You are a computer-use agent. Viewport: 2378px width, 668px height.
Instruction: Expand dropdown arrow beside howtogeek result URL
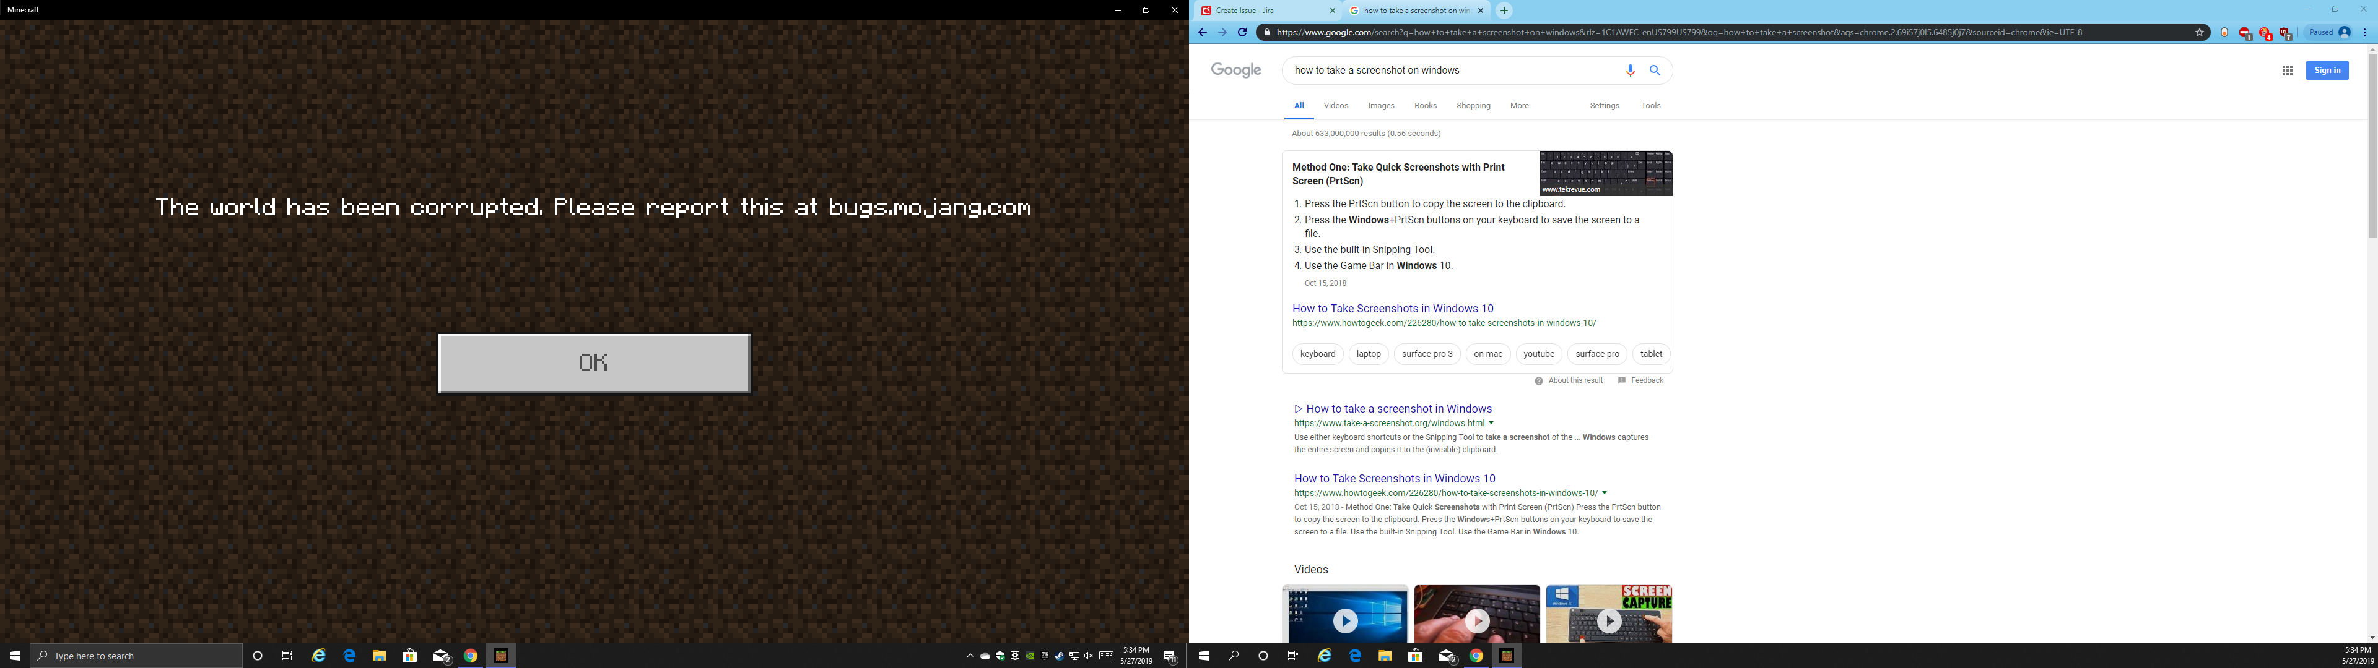tap(1605, 493)
